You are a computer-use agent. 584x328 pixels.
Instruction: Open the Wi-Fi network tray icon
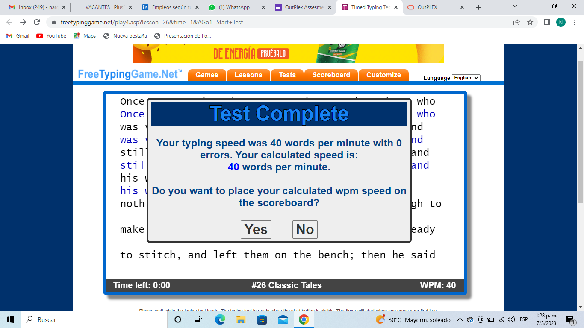(501, 319)
